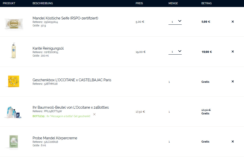Open Geschenkbox L'OCCITANE x CASTELBAJAC Paris link

[x=72, y=80]
